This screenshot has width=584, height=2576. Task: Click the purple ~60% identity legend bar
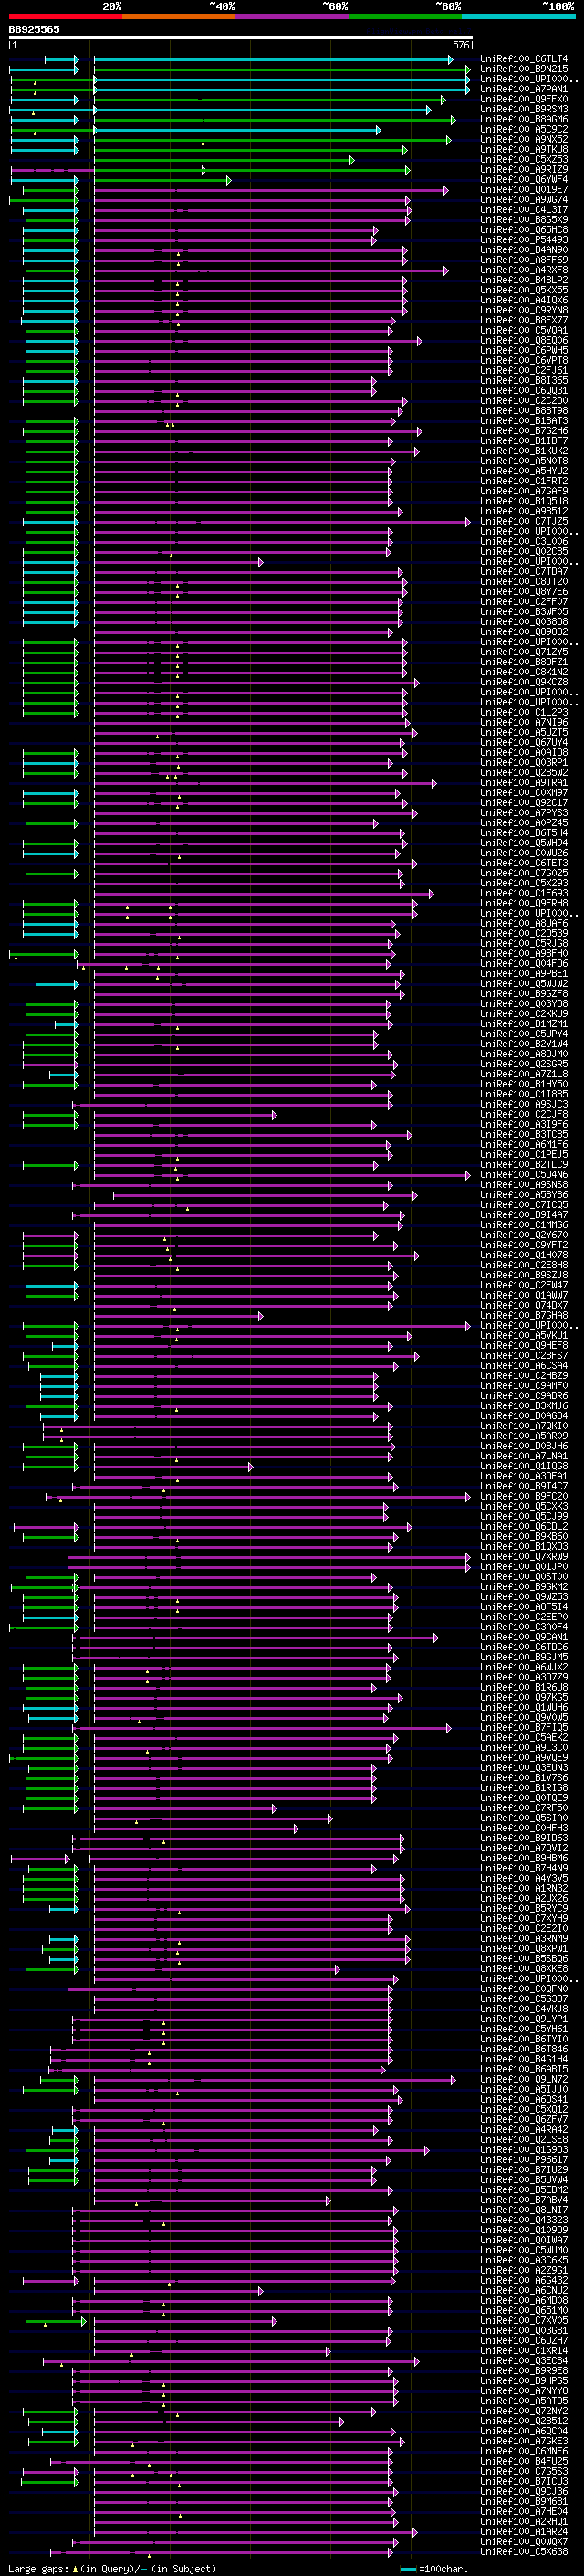291,16
